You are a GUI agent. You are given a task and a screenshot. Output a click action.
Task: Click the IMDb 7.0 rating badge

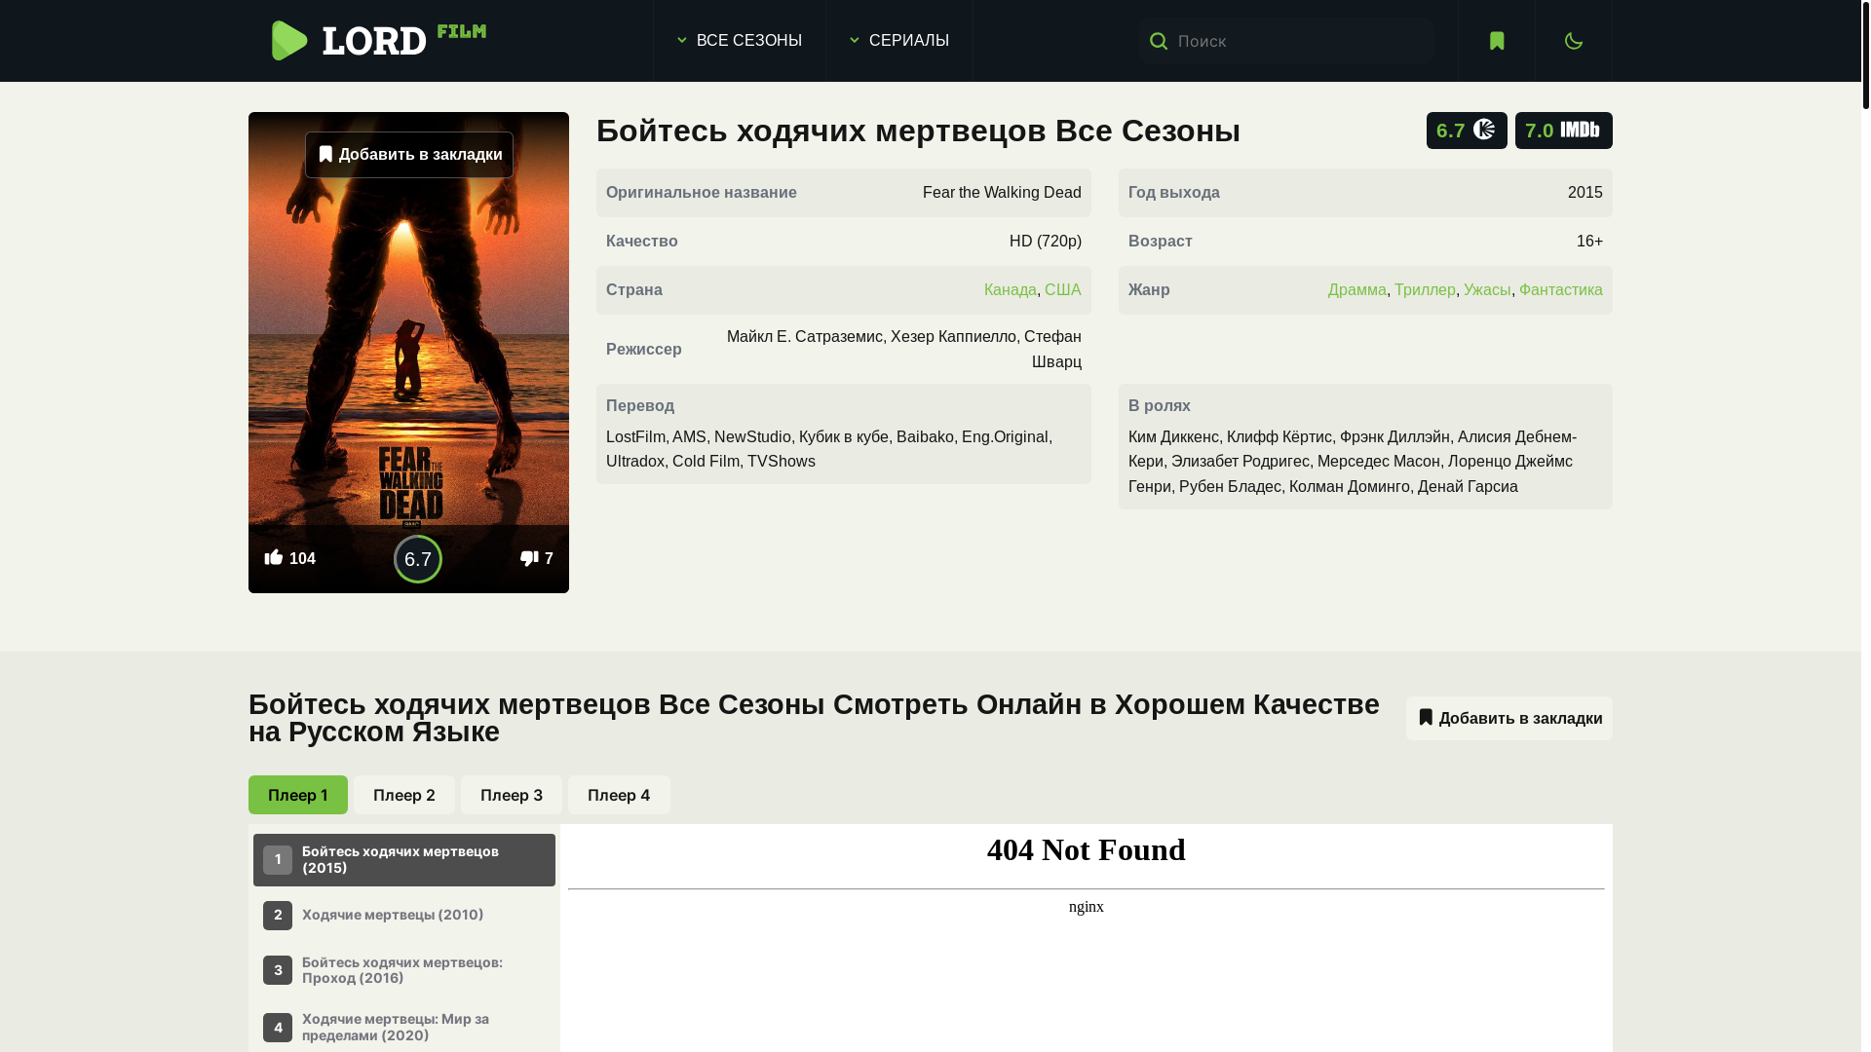click(x=1563, y=131)
